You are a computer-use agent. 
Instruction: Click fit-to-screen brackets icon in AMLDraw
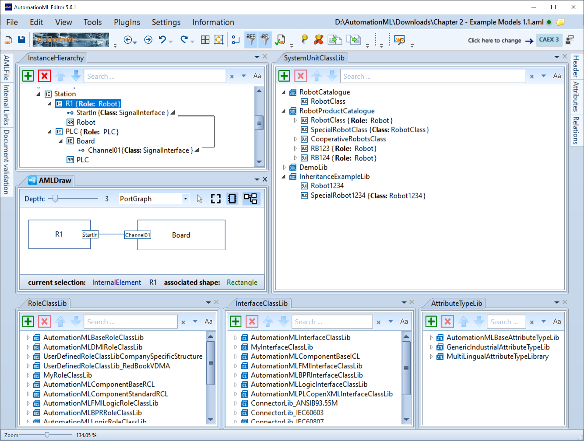point(216,199)
